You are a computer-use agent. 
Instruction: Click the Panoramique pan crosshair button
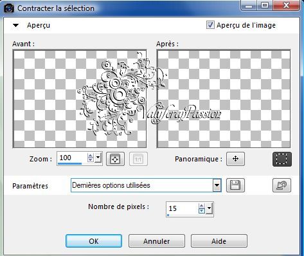point(235,159)
